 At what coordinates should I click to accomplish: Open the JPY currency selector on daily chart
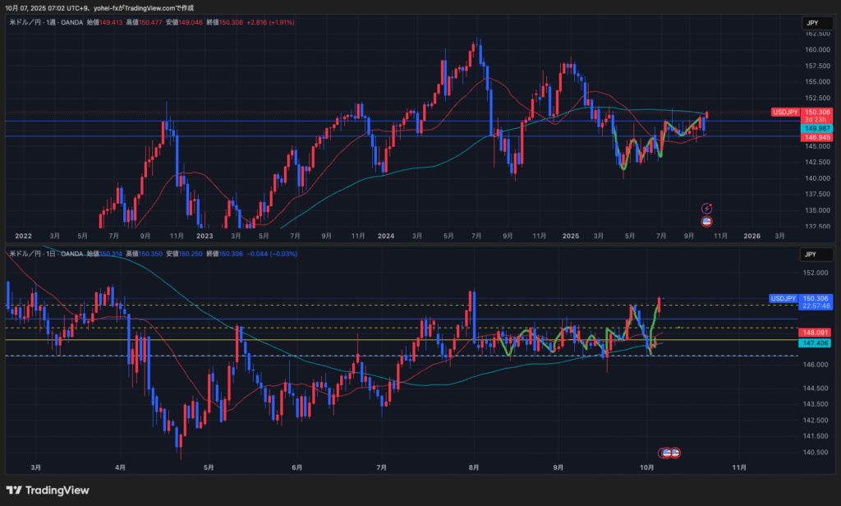811,255
